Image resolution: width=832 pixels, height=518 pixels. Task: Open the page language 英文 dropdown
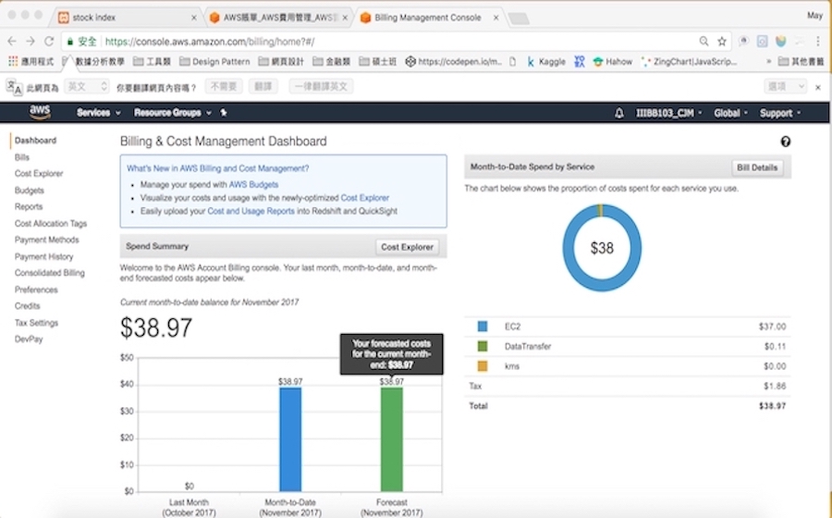coord(87,87)
